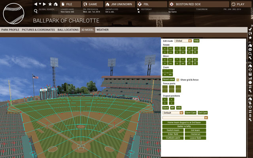Open the empty dropdown below Default
This screenshot has width=253, height=158.
coord(185,118)
